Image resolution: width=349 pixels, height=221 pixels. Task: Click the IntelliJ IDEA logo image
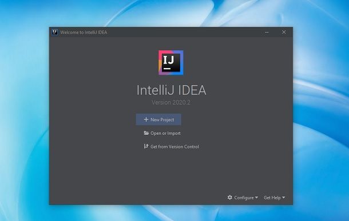point(171,63)
